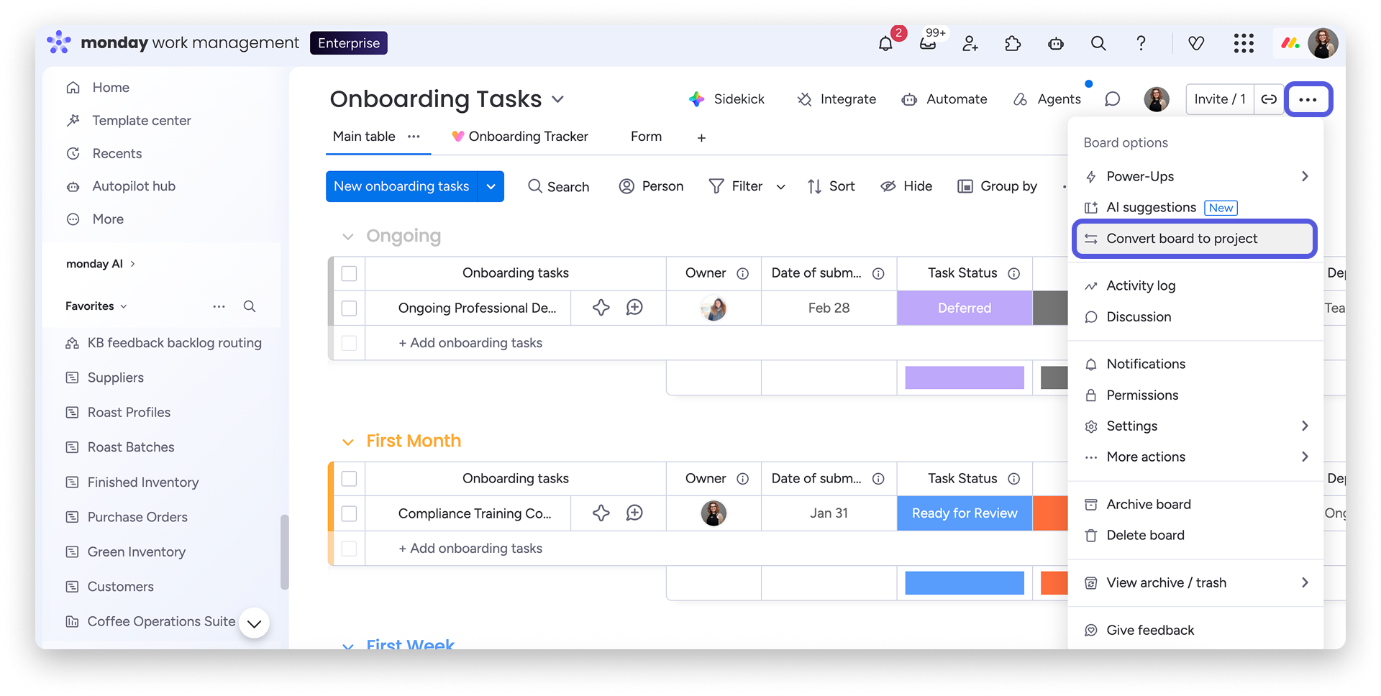Click the Ready for Review status cell
This screenshot has height=696, width=1381.
click(x=965, y=513)
